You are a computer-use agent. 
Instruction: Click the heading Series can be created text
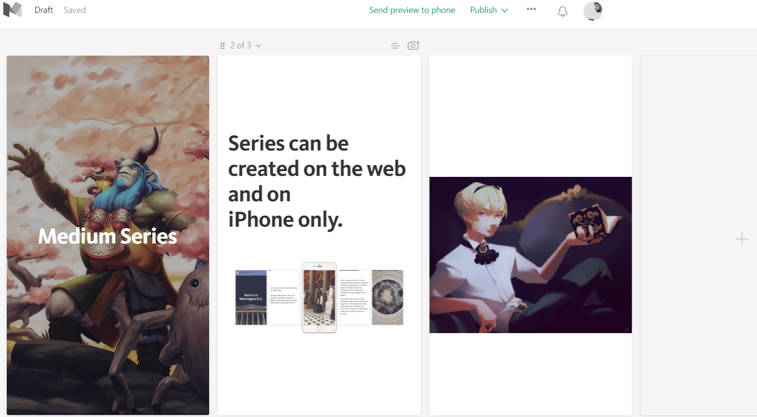click(317, 182)
